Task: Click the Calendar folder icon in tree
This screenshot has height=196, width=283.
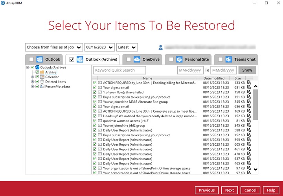Action: click(42, 77)
